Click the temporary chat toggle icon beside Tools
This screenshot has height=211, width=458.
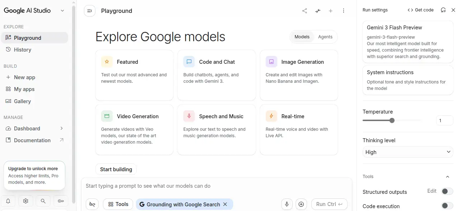pos(92,204)
